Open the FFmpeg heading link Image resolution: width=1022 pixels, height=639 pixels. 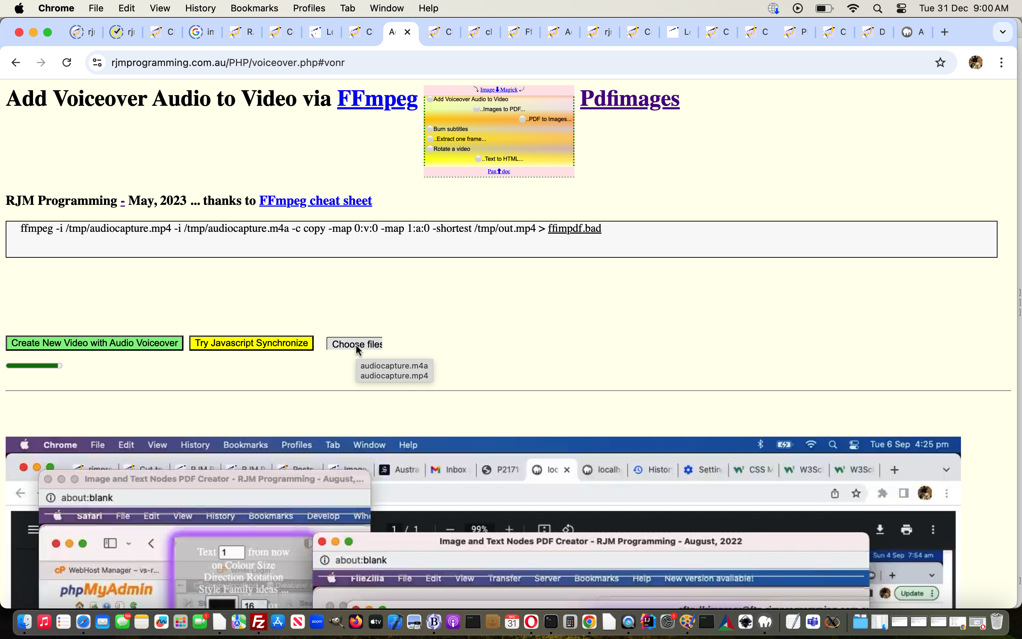[x=377, y=99]
